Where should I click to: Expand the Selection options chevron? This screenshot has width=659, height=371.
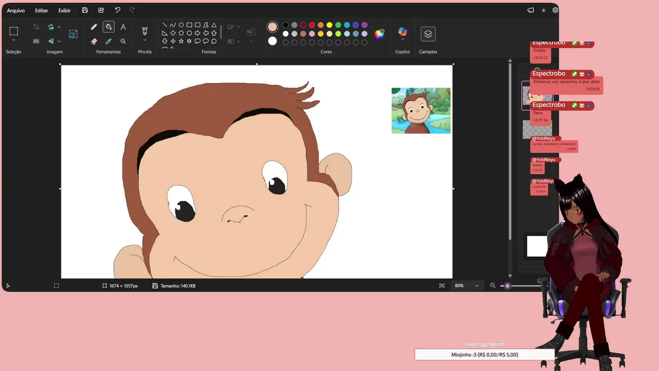click(x=13, y=40)
